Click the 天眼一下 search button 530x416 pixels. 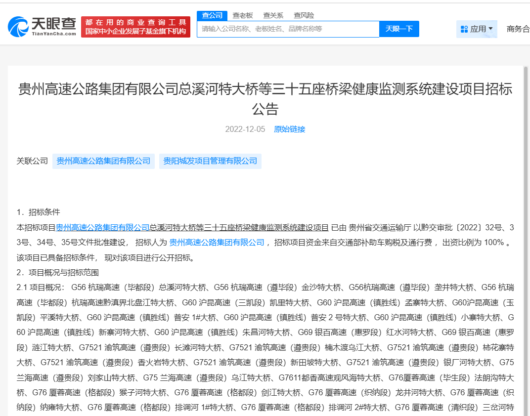pyautogui.click(x=399, y=29)
